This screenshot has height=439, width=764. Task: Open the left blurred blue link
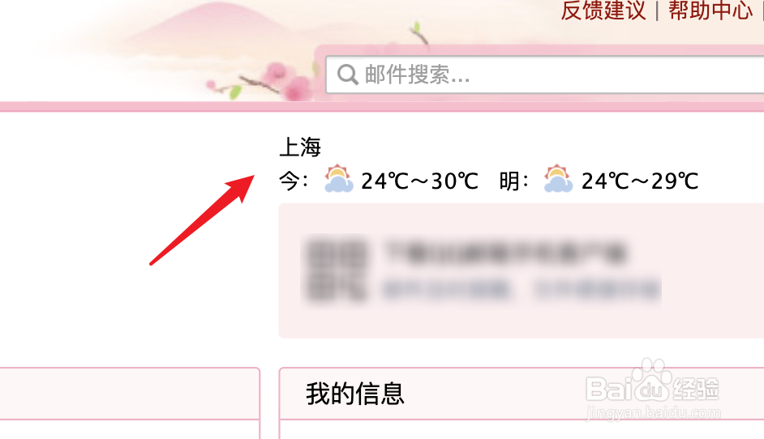(x=447, y=290)
